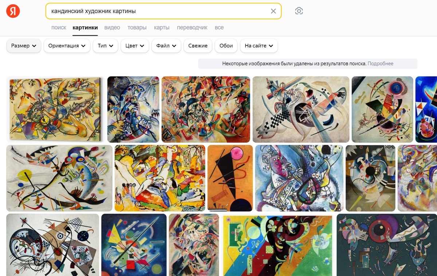Viewport: 437px width, 276px height.
Task: Toggle the Свежие filter
Action: (198, 46)
